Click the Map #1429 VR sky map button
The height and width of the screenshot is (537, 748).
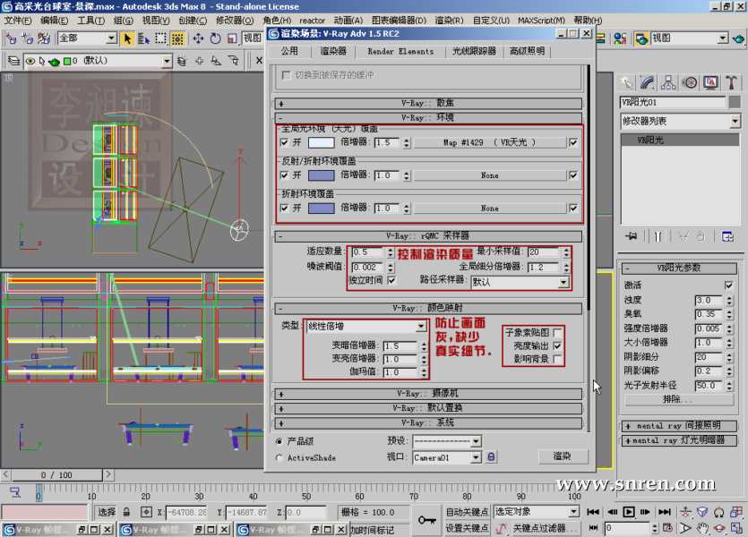pos(489,142)
